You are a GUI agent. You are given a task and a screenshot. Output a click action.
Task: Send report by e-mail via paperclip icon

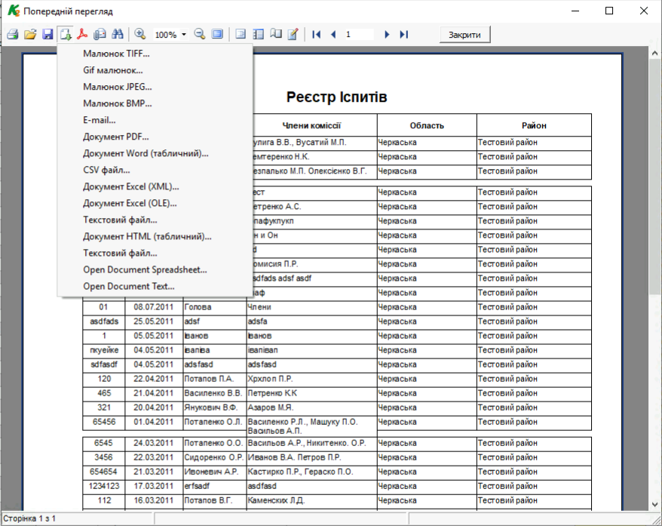pyautogui.click(x=100, y=34)
